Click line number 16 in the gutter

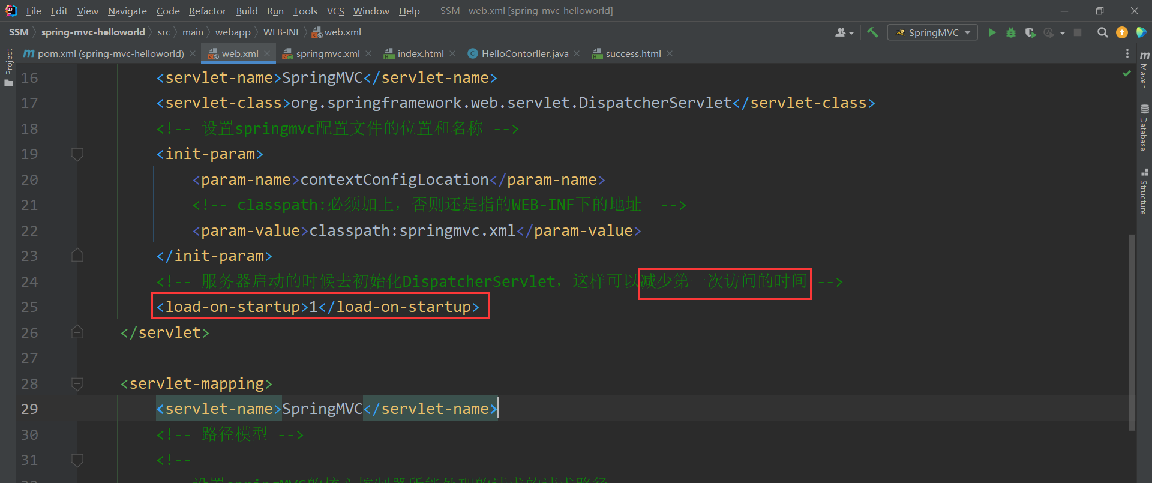coord(29,78)
